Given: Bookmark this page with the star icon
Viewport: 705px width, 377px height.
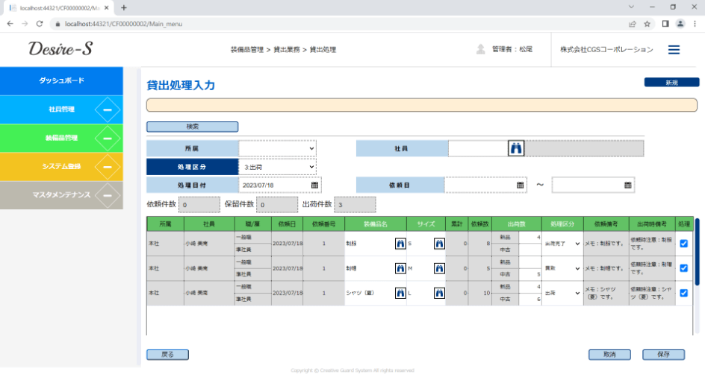Looking at the screenshot, I should click(647, 24).
